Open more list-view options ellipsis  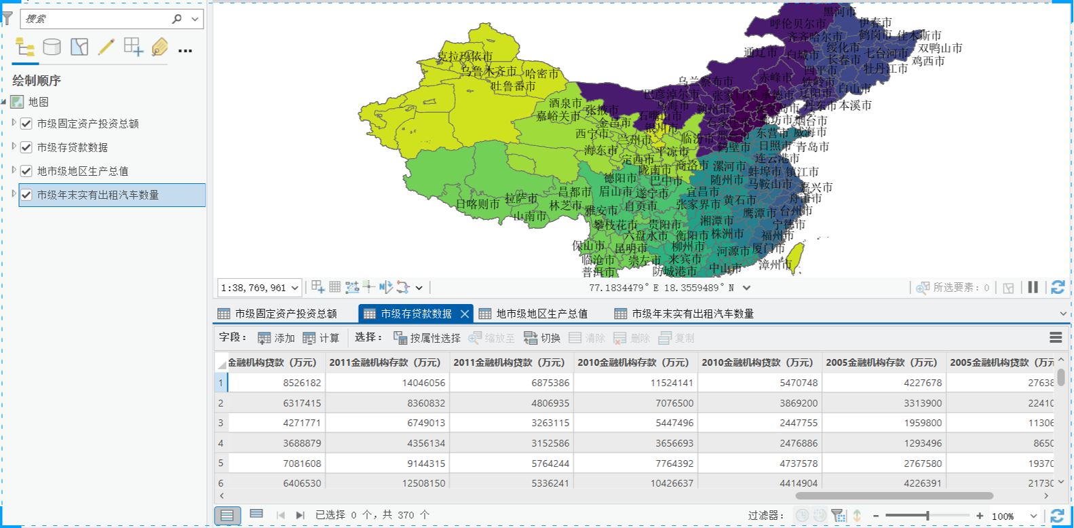click(185, 50)
